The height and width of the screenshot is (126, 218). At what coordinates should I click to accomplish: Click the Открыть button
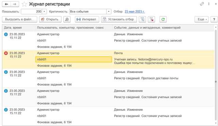[50, 19]
